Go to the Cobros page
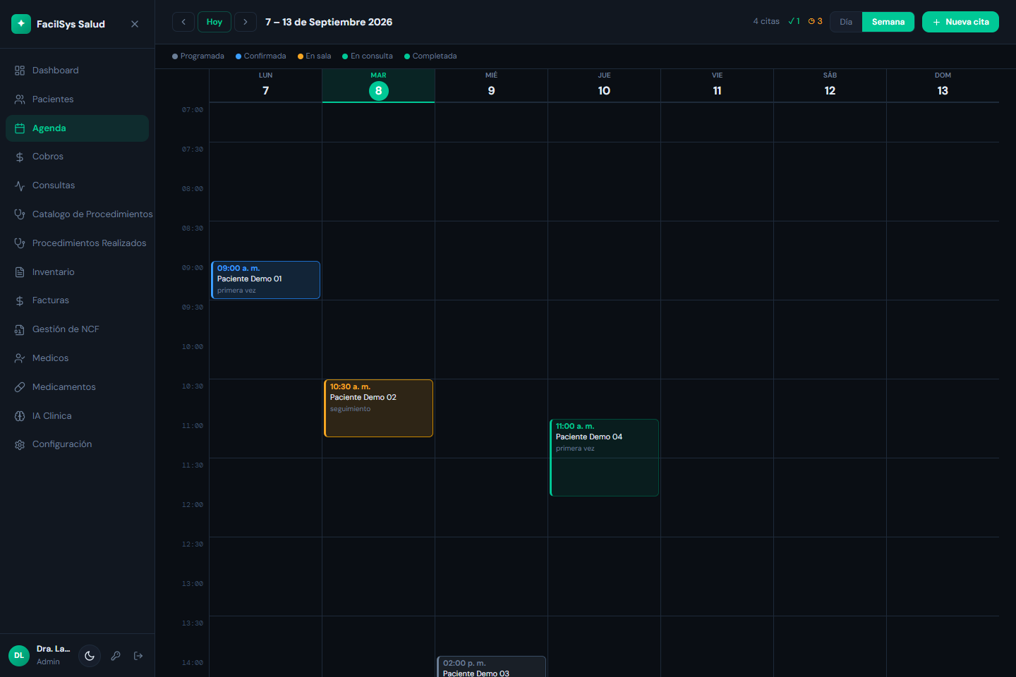 77,157
